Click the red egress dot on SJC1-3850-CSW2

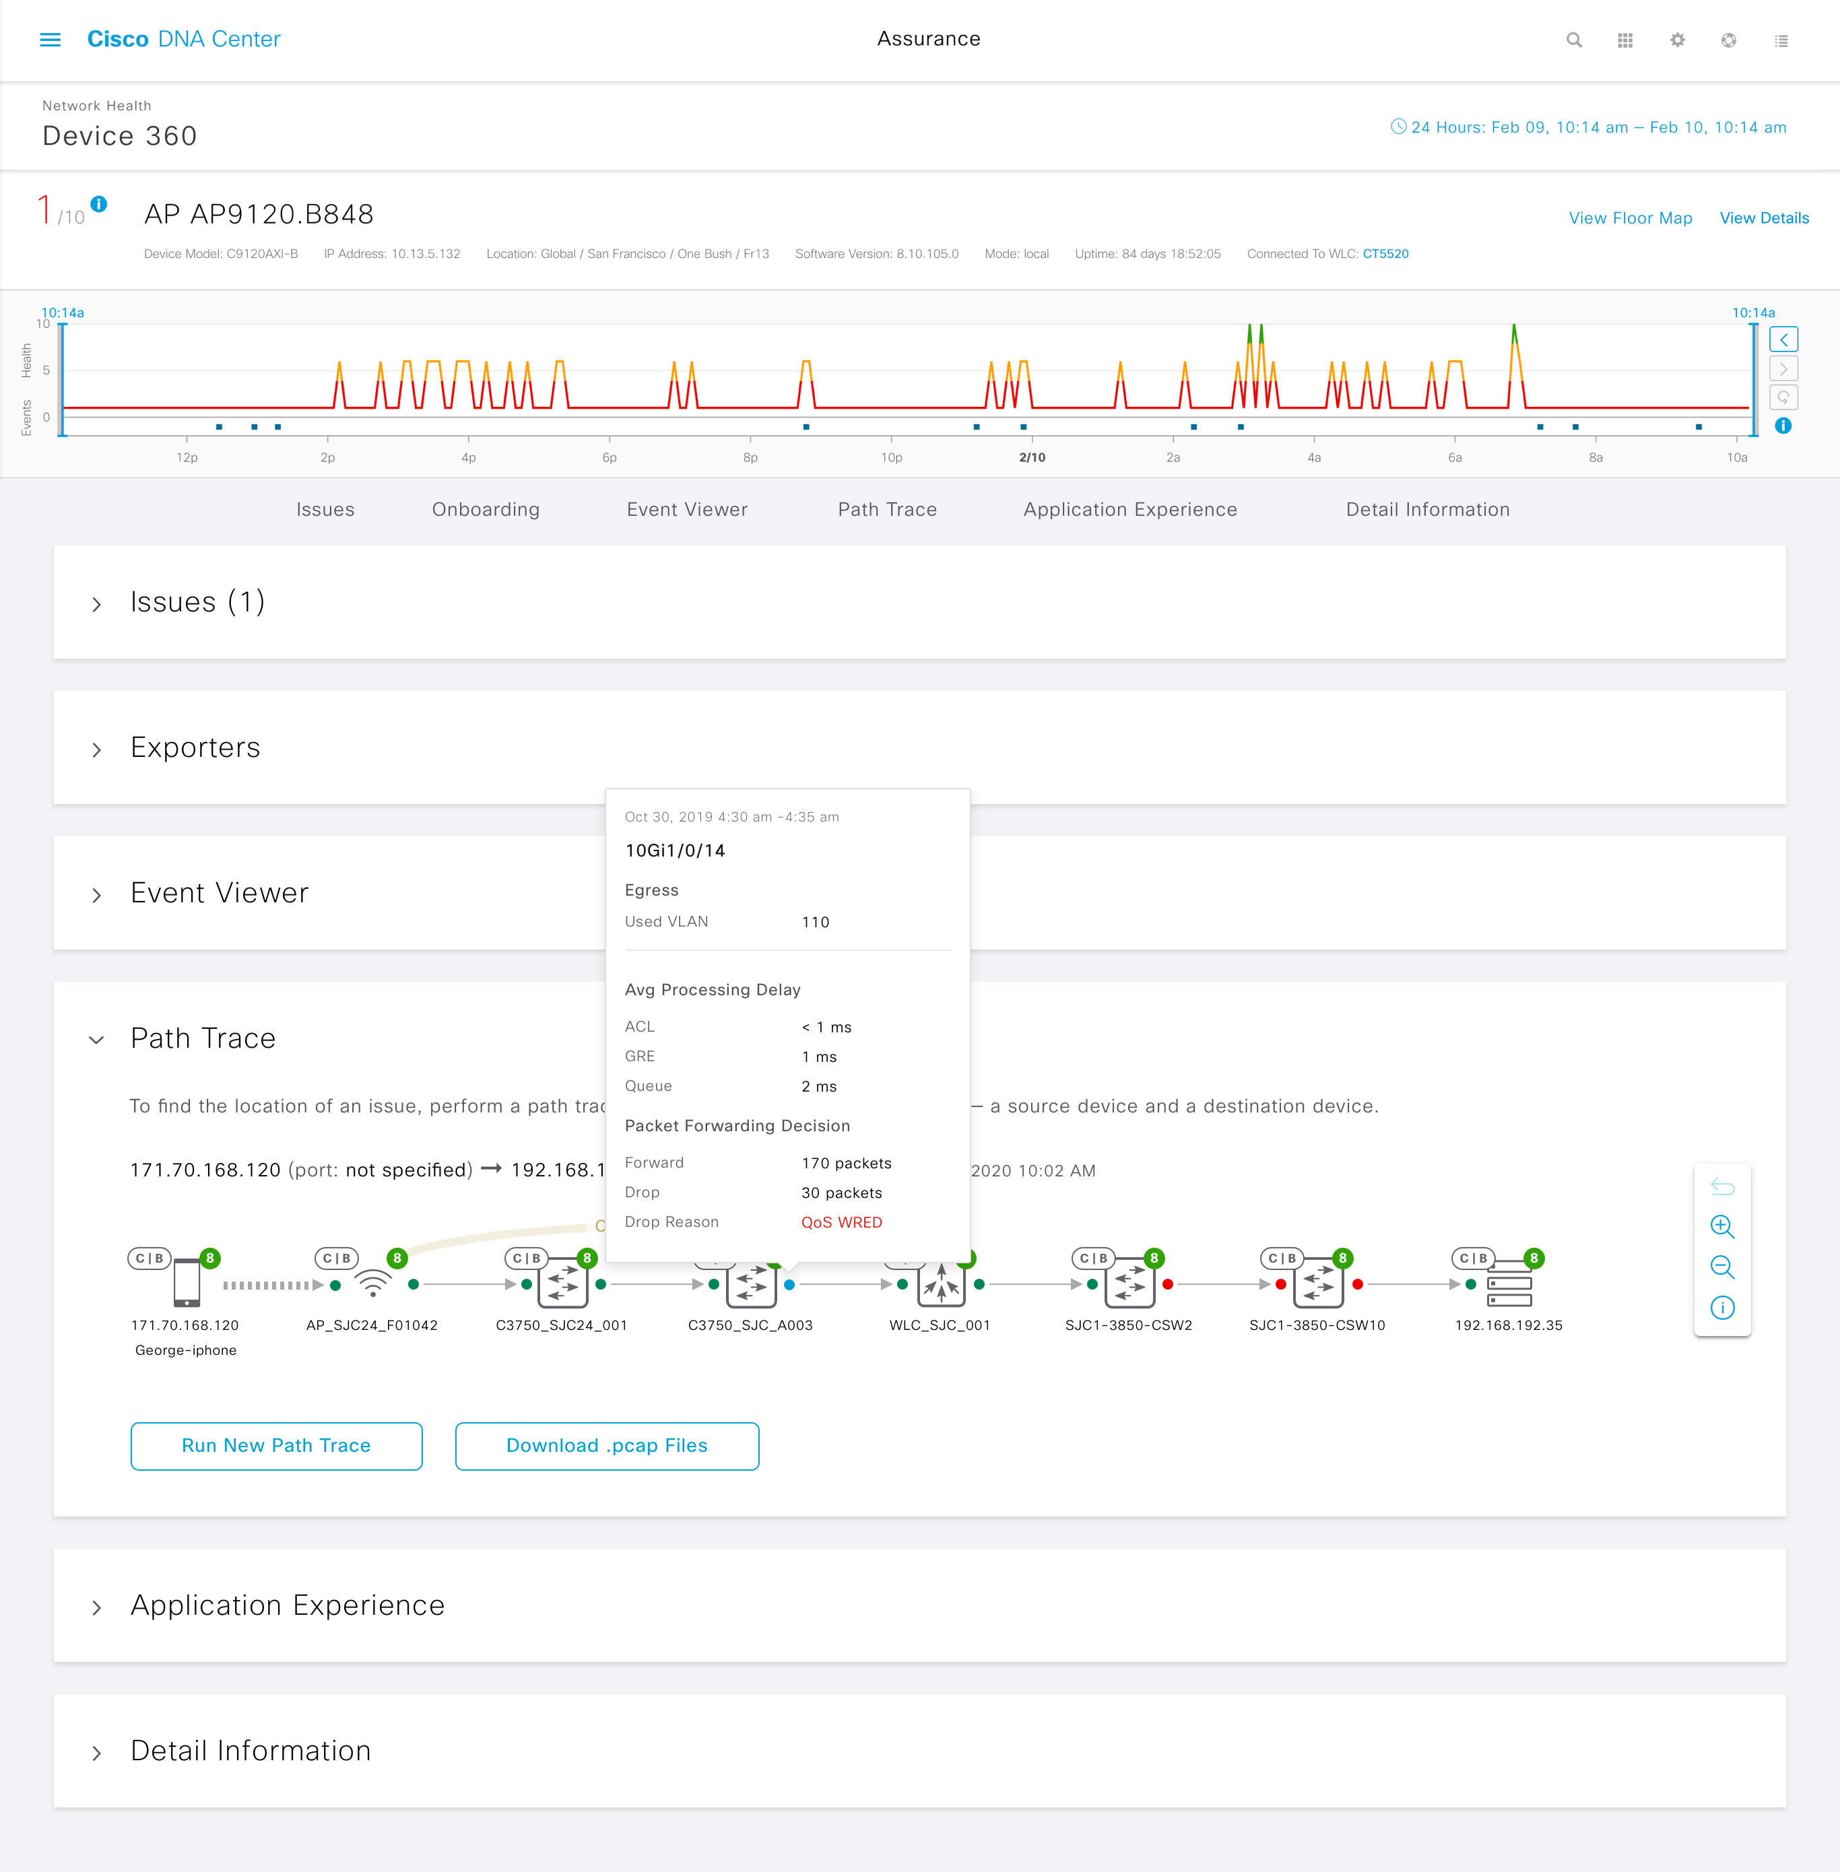pos(1169,1284)
